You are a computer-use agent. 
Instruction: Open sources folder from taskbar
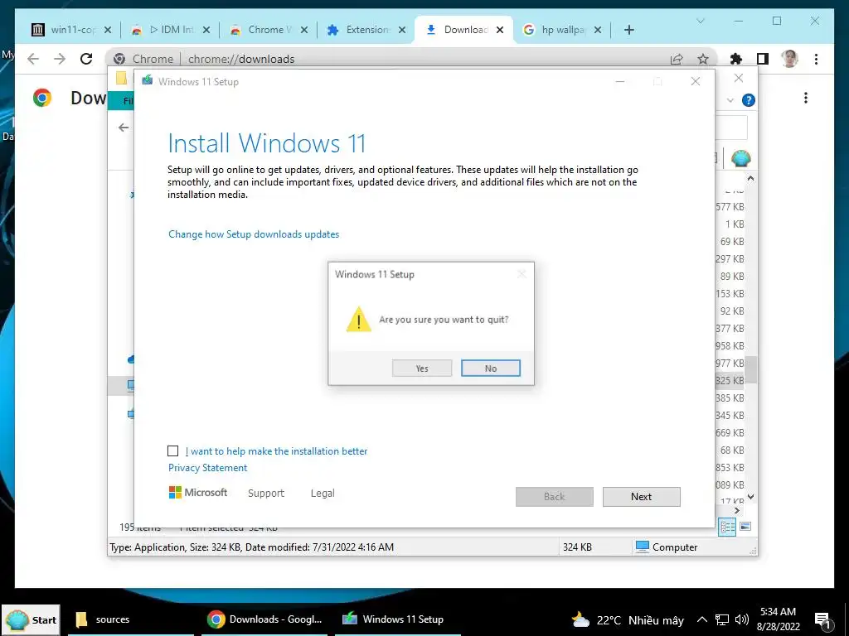130,619
